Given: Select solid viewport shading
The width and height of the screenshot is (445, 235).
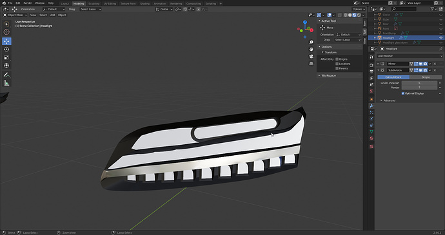Looking at the screenshot, I should point(350,15).
